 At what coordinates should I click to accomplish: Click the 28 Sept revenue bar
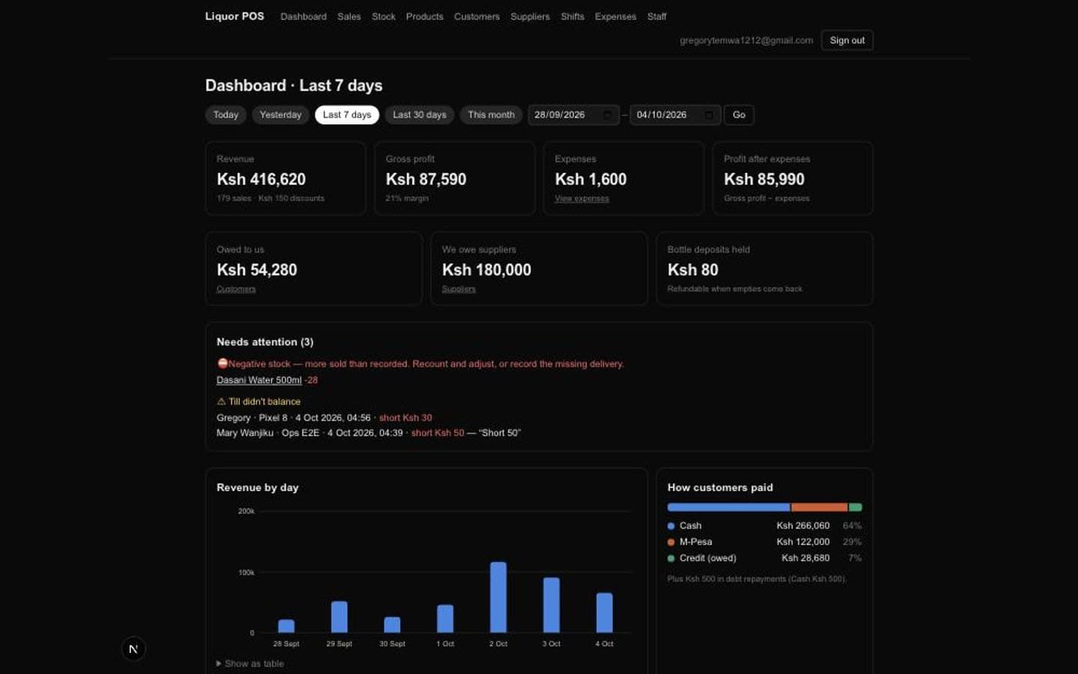point(286,626)
